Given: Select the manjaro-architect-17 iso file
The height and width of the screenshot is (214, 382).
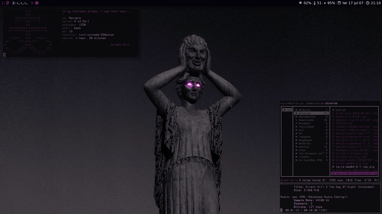Looking at the screenshot, I should pyautogui.click(x=355, y=133).
